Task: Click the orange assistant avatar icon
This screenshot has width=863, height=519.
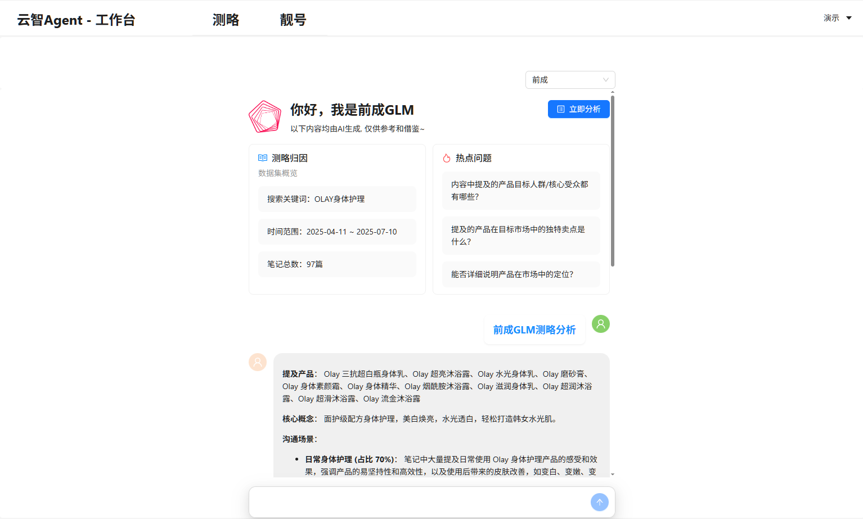Action: (258, 362)
